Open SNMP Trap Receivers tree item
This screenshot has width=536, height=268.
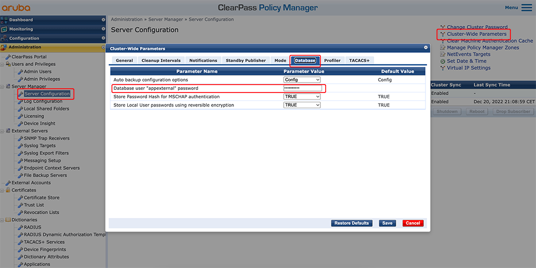tap(47, 138)
